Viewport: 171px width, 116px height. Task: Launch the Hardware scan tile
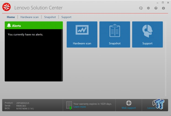click(82, 35)
